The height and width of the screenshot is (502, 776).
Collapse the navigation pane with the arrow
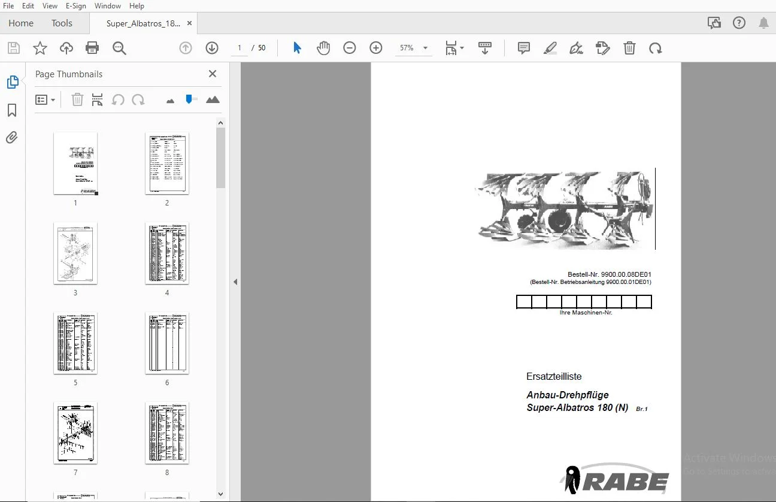coord(235,282)
